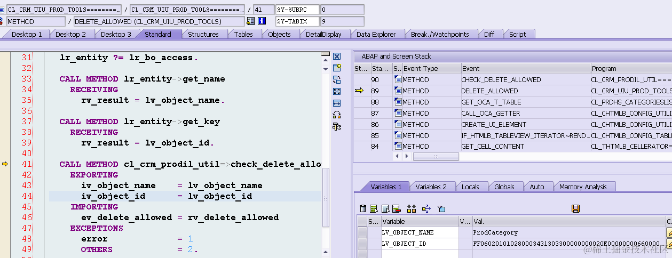Click the line number field showing 41
The image size is (672, 258).
(263, 10)
